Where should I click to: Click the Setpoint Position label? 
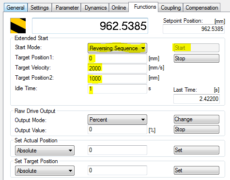tap(183, 21)
